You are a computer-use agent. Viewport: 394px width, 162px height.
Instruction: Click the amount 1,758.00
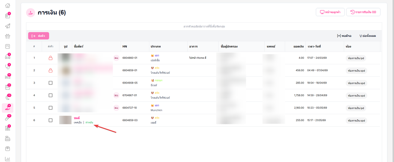[298, 95]
